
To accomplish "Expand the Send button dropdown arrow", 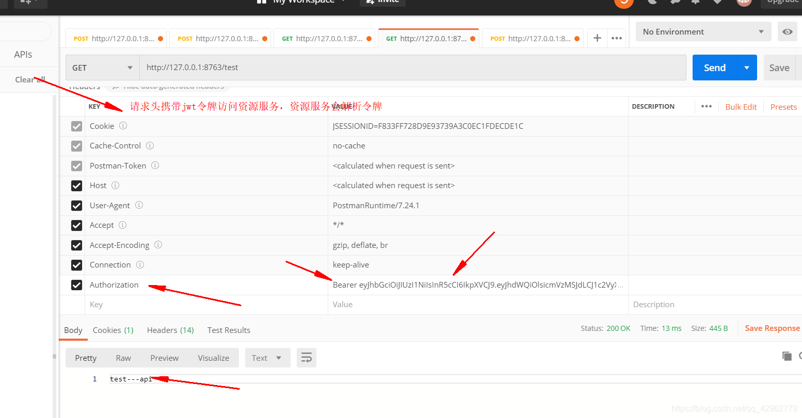I will (747, 68).
